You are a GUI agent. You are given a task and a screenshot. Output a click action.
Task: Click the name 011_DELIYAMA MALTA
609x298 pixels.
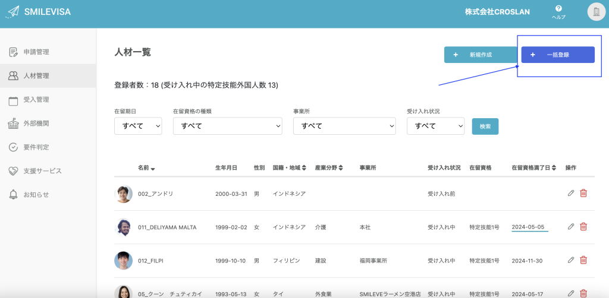[167, 227]
